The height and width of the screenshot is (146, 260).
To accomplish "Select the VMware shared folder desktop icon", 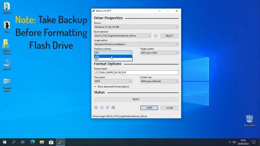I will [7, 47].
